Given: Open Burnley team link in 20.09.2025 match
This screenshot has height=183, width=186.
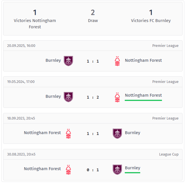Looking at the screenshot, I should pyautogui.click(x=53, y=60).
